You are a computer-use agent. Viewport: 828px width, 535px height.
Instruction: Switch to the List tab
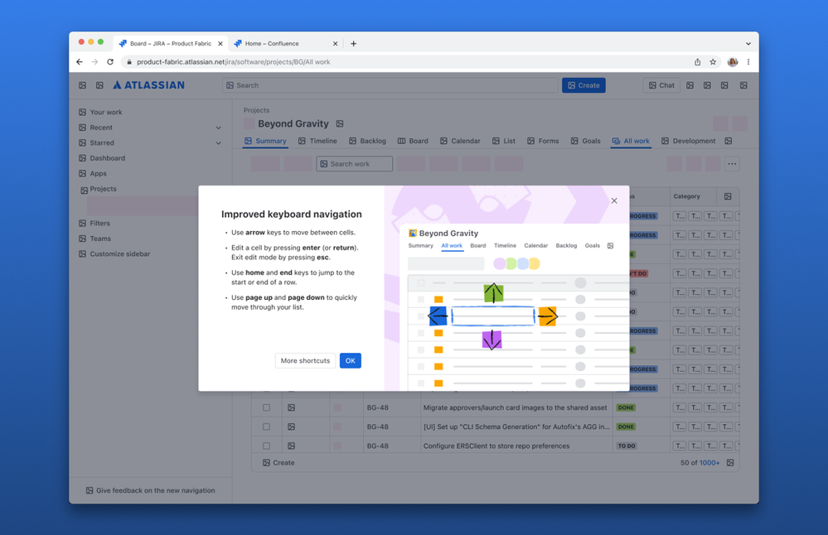504,141
